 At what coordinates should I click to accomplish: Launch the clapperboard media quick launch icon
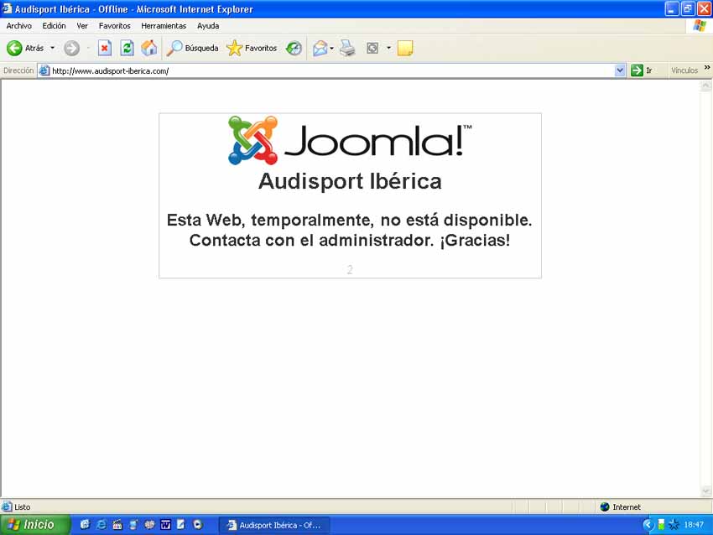click(117, 525)
